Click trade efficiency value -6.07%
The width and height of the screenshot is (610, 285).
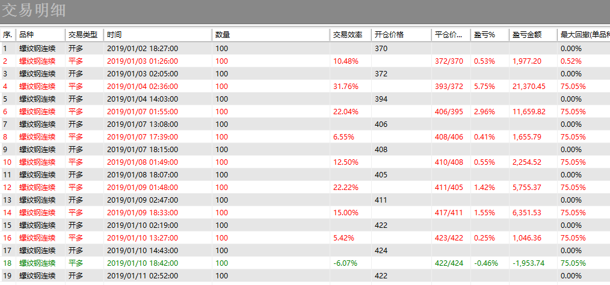[345, 263]
